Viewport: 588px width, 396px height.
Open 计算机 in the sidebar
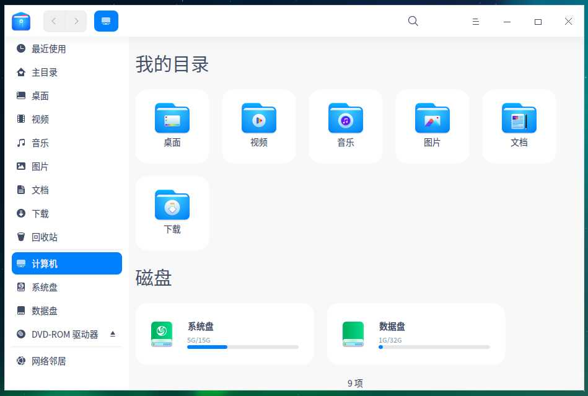(x=43, y=263)
